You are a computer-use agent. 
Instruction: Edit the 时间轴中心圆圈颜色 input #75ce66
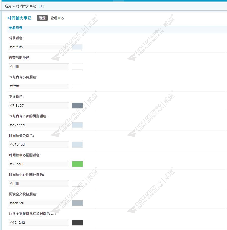pyautogui.click(x=39, y=164)
